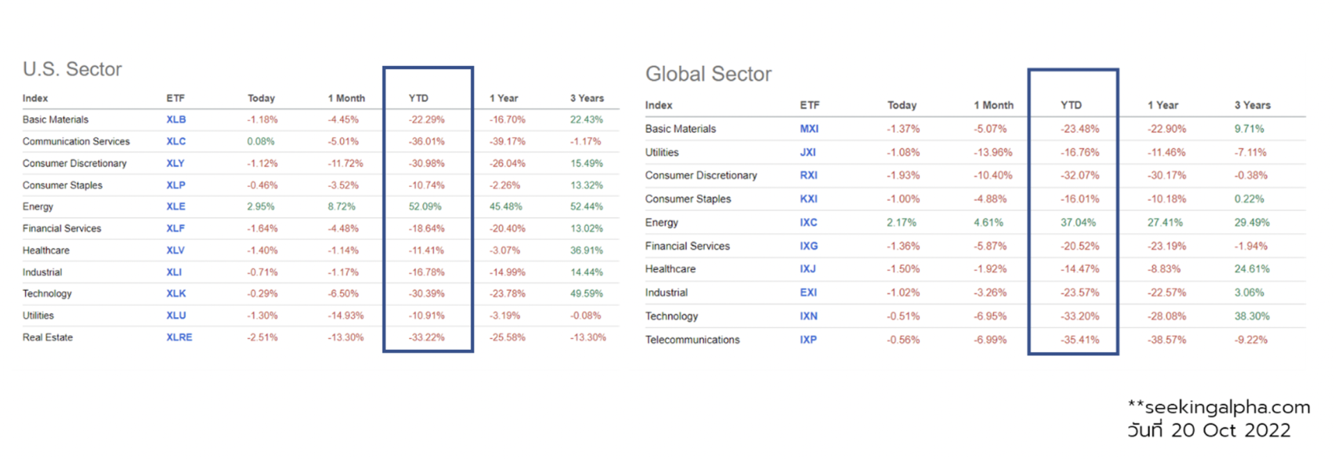
Task: Open the XLRE Real Estate ETF
Action: coord(179,337)
